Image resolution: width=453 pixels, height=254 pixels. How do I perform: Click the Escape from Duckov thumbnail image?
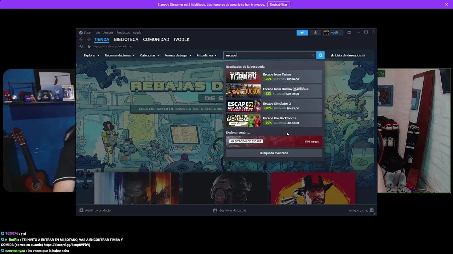click(243, 91)
